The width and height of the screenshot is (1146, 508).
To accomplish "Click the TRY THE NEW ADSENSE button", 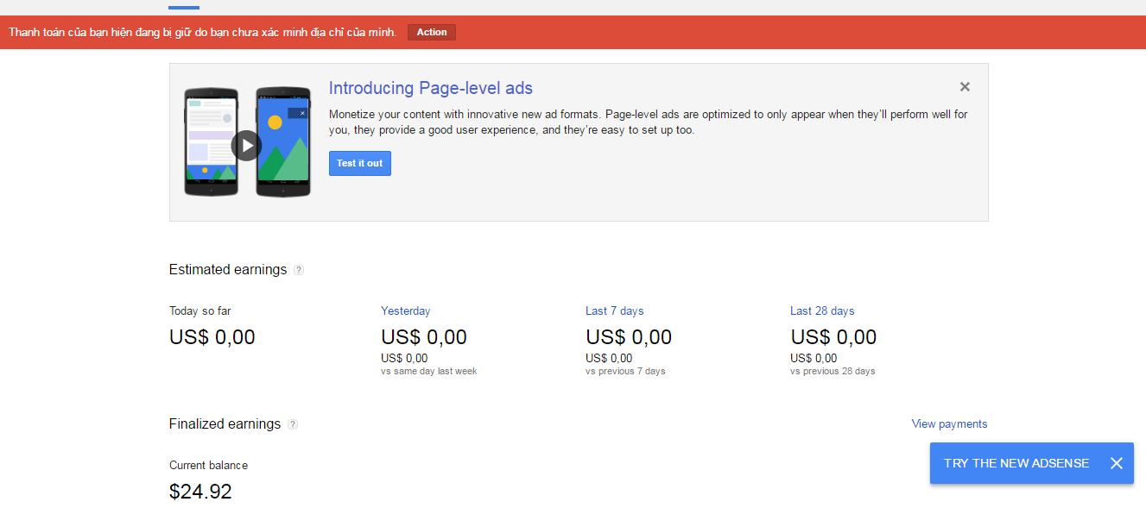I will click(1016, 463).
